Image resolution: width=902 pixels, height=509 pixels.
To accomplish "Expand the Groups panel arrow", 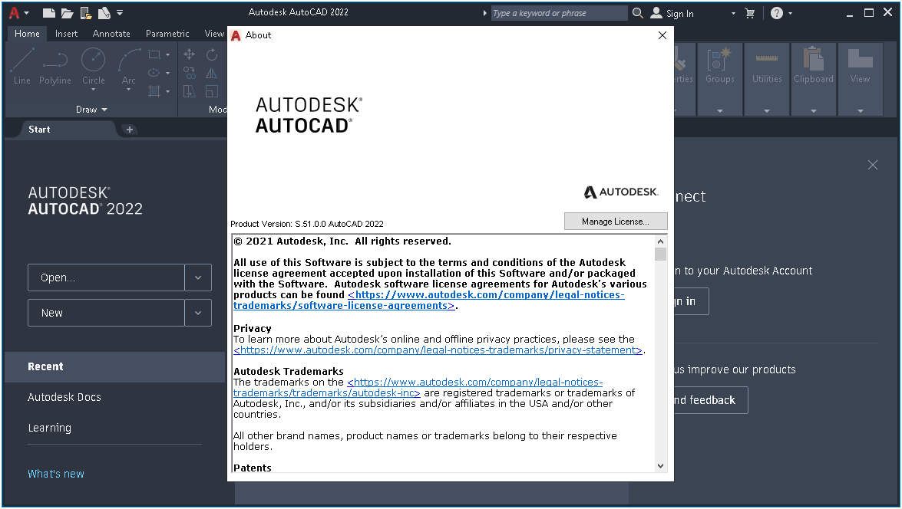I will [719, 111].
